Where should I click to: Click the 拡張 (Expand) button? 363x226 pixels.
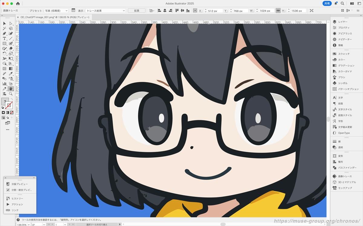[137, 11]
